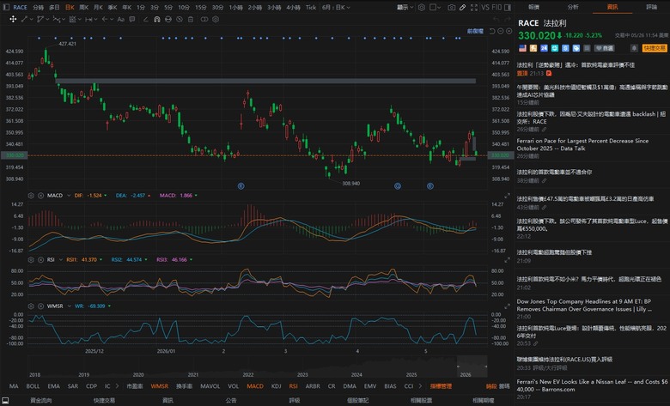Zoom out the chart with the minus circle
This screenshot has height=406, width=670.
[x=501, y=31]
